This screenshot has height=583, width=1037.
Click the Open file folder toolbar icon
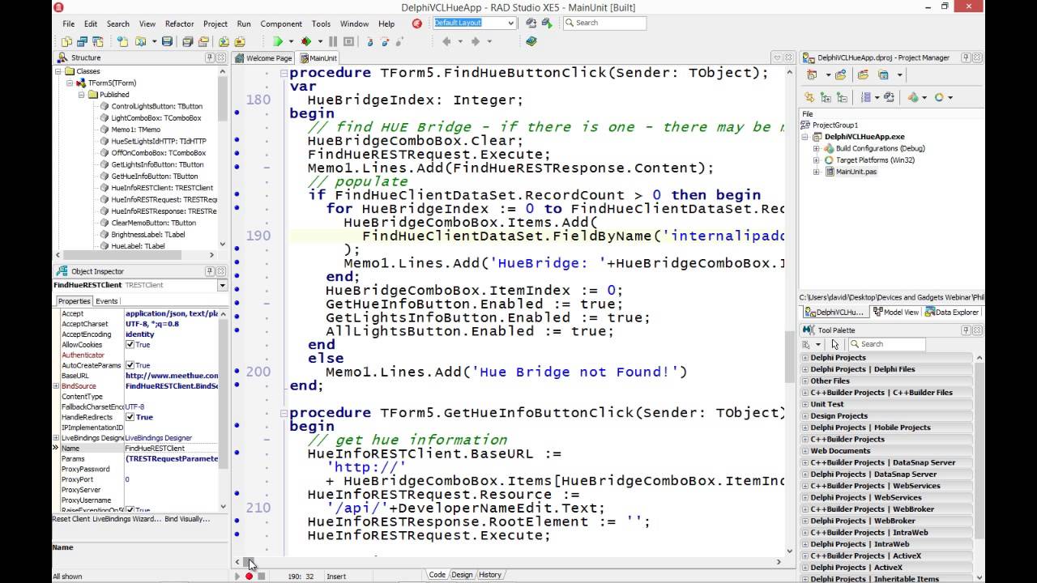(141, 41)
